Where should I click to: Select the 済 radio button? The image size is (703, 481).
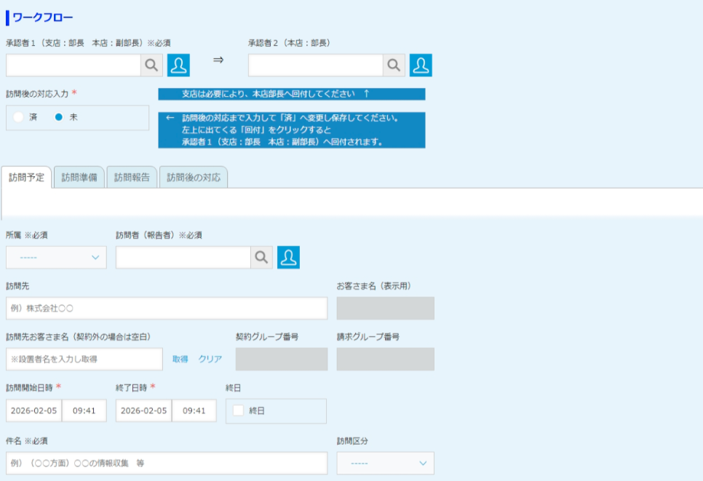[19, 117]
